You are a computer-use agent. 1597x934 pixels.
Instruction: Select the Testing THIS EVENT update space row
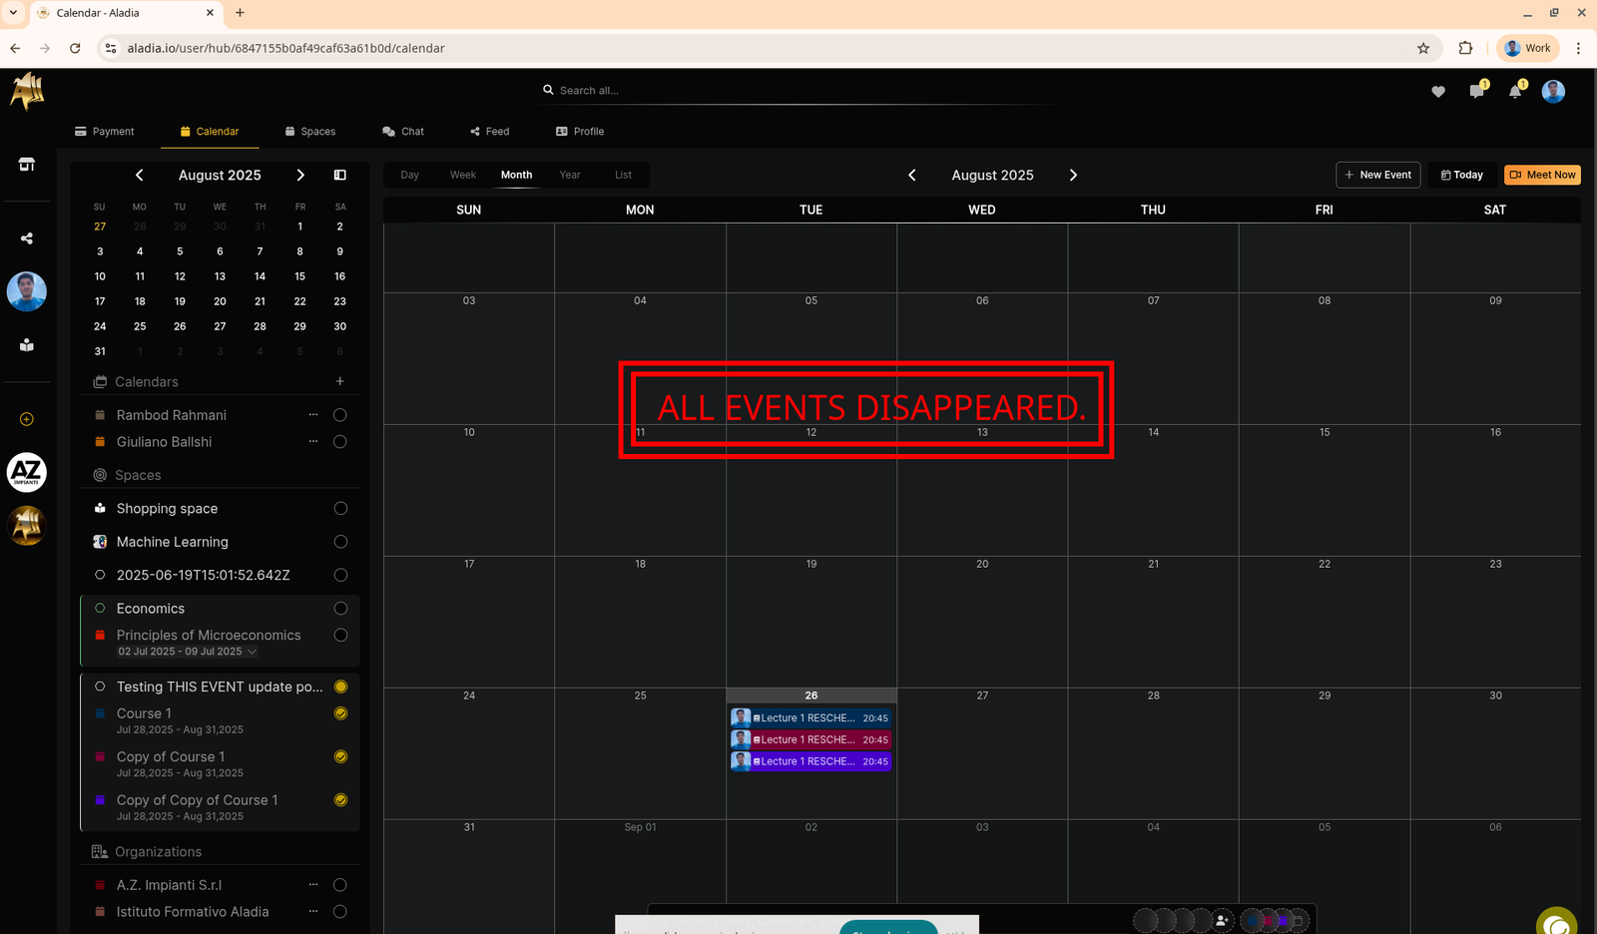[220, 687]
